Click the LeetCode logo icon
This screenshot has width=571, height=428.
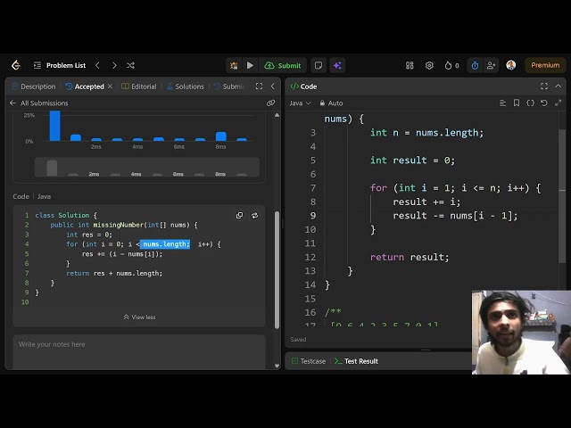[x=16, y=65]
